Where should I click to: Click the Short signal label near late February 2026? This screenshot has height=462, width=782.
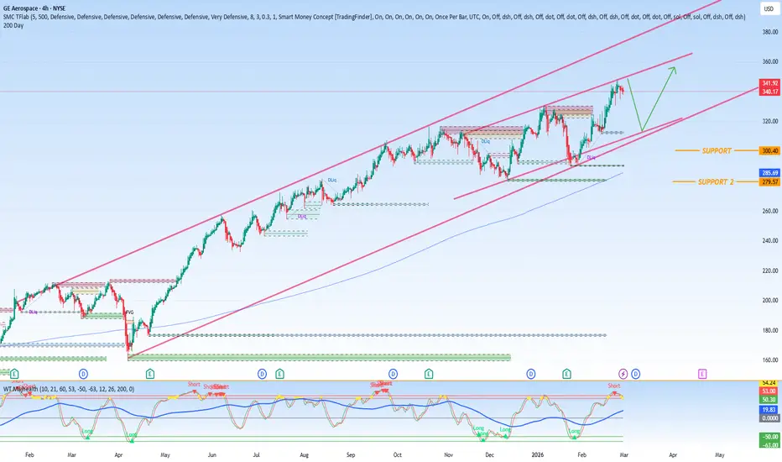click(x=614, y=386)
